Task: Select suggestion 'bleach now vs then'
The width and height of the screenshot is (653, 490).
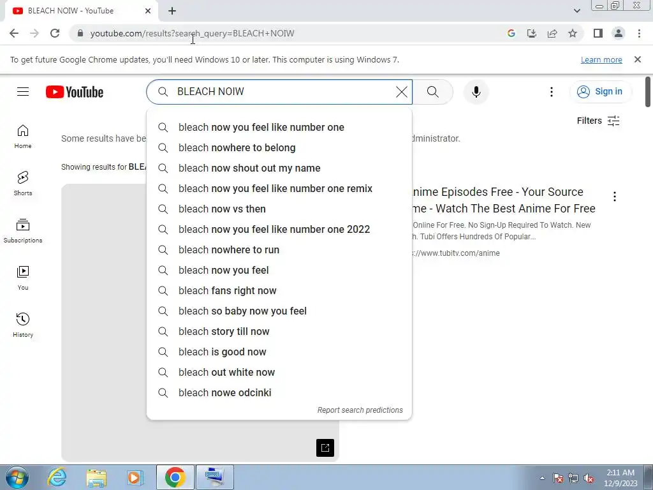Action: pyautogui.click(x=279, y=209)
